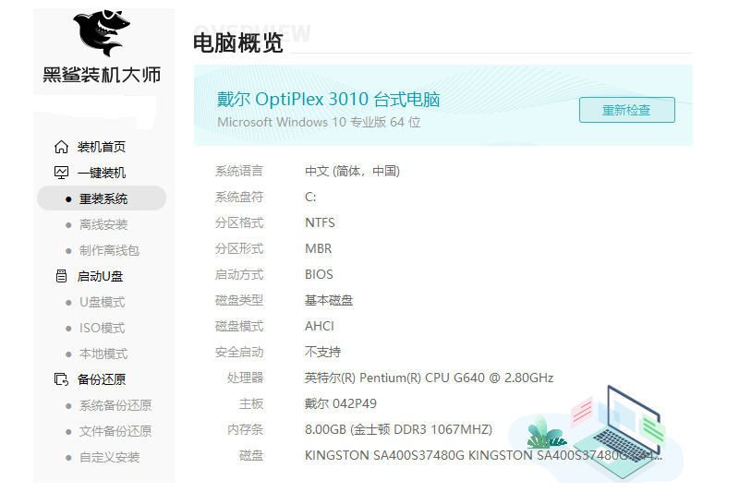Select 重装系统 in sidebar
The width and height of the screenshot is (739, 492).
tap(102, 198)
